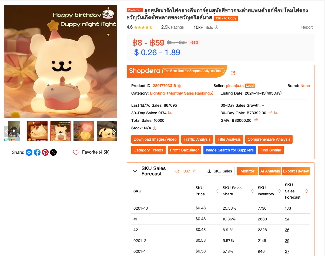Viewport: 325px width, 256px height.
Task: Show next product thumbnails with right arrow
Action: point(114,131)
